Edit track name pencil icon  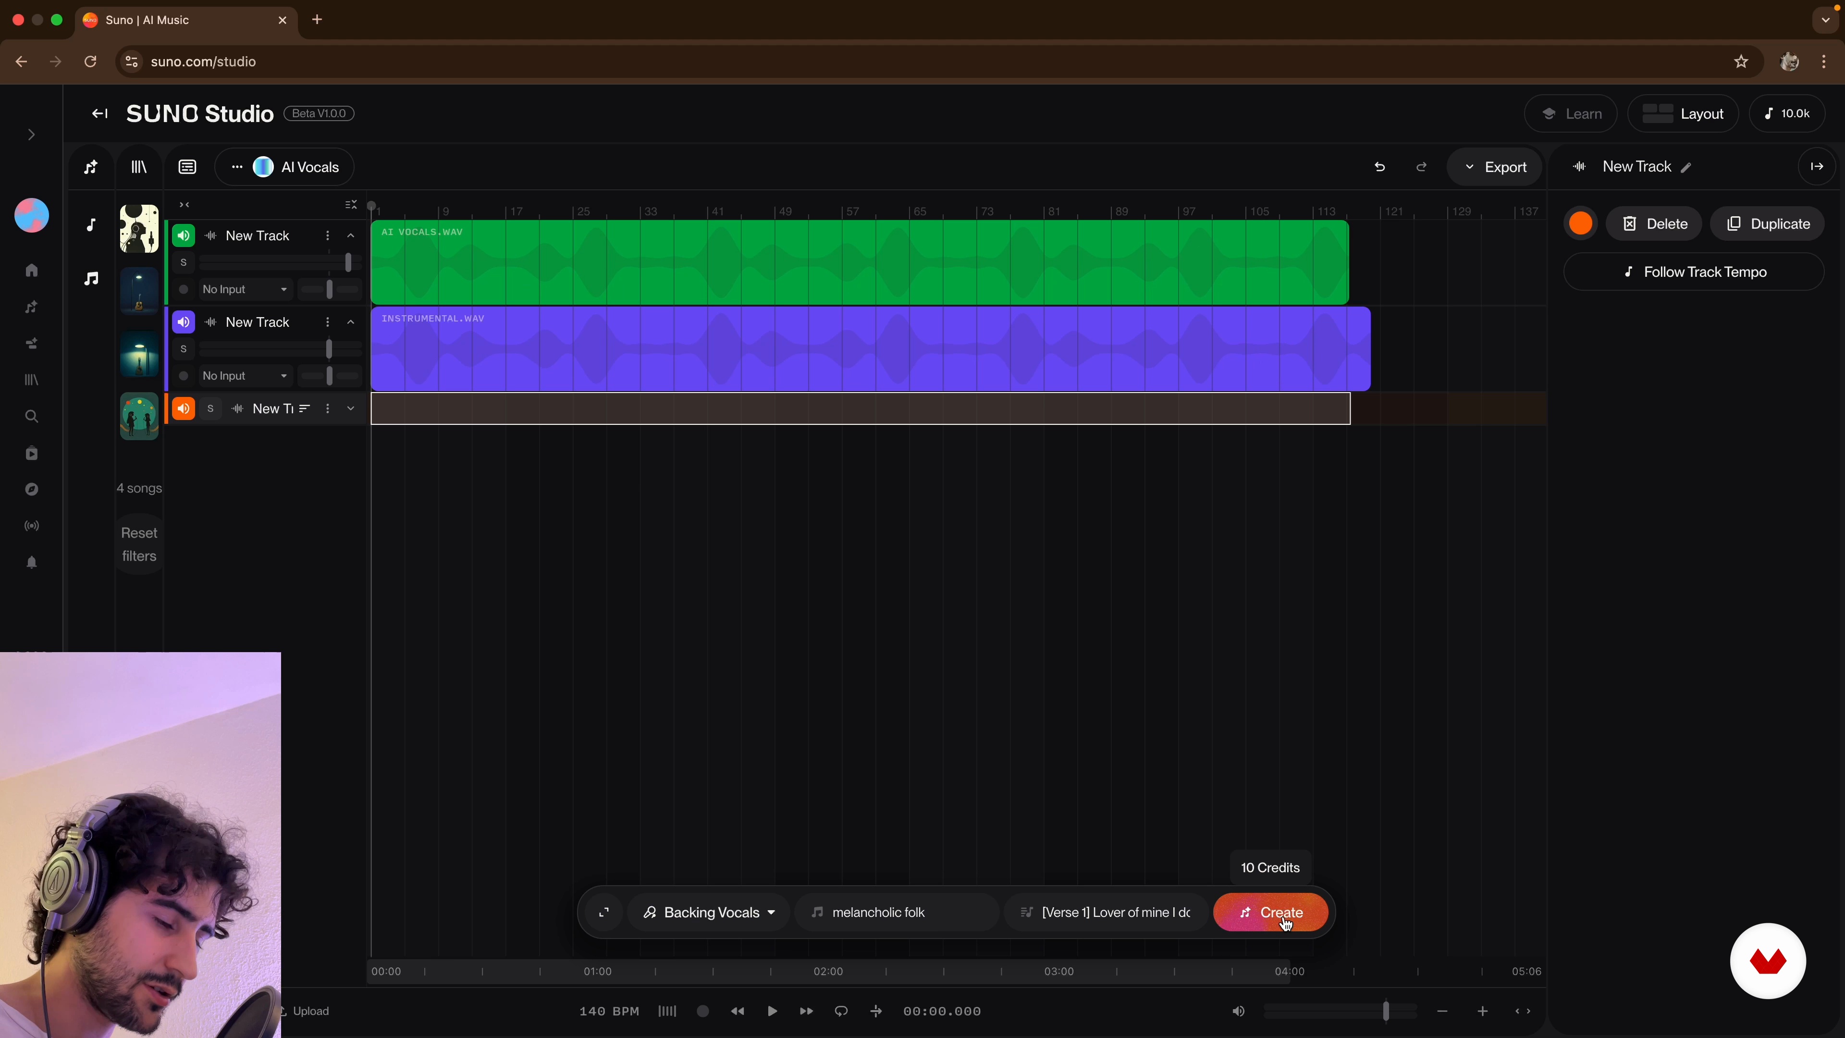pyautogui.click(x=1687, y=168)
